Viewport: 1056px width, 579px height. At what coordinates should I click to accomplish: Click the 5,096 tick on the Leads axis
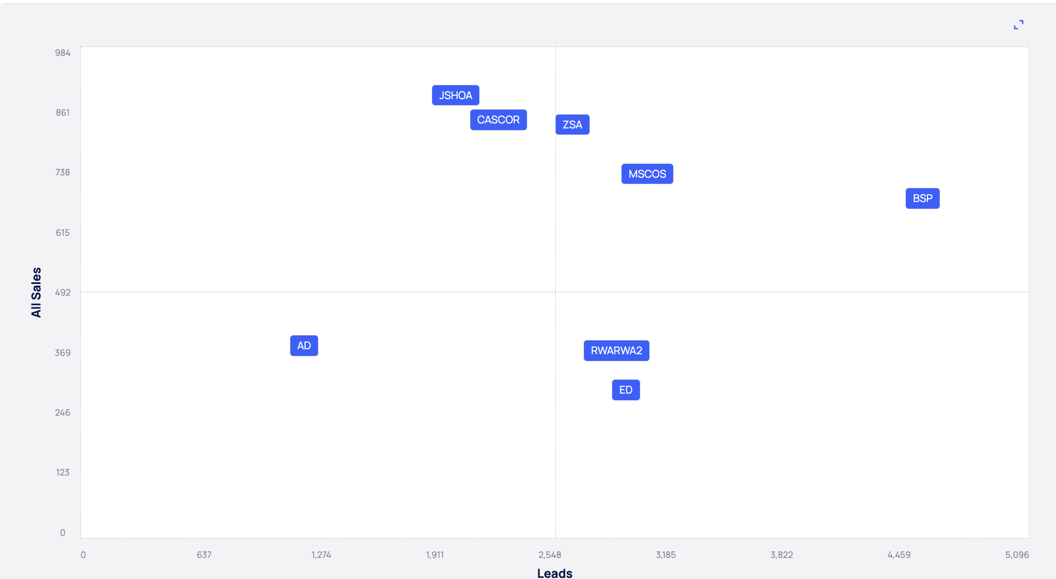pos(1017,555)
